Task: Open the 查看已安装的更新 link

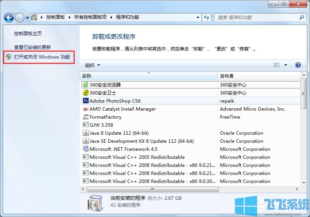Action: [33, 47]
